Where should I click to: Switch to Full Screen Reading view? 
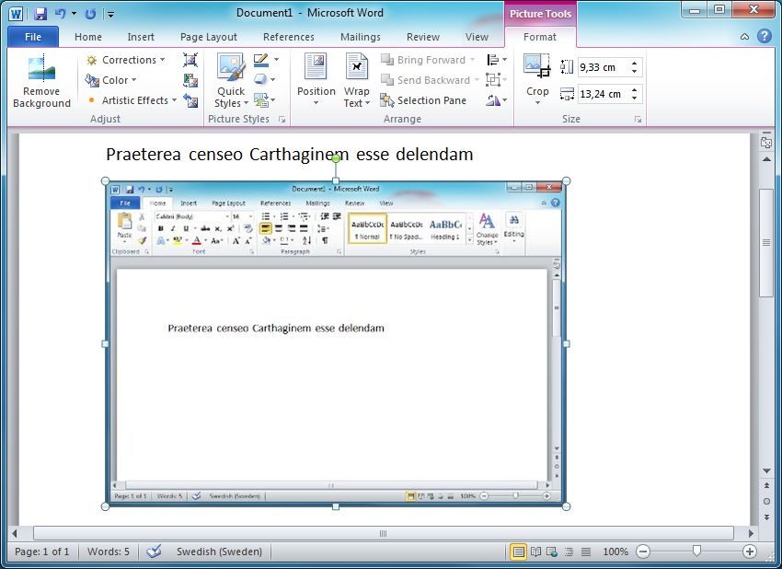pyautogui.click(x=535, y=552)
